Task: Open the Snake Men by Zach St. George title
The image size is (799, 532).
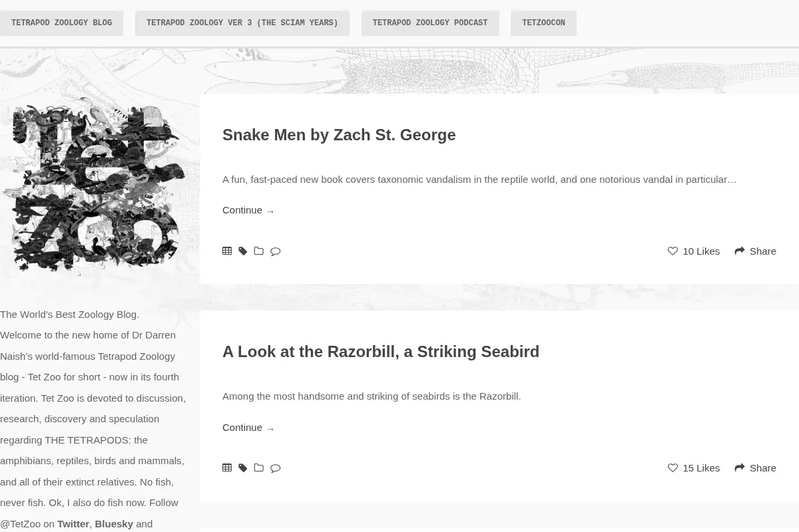Action: tap(339, 135)
